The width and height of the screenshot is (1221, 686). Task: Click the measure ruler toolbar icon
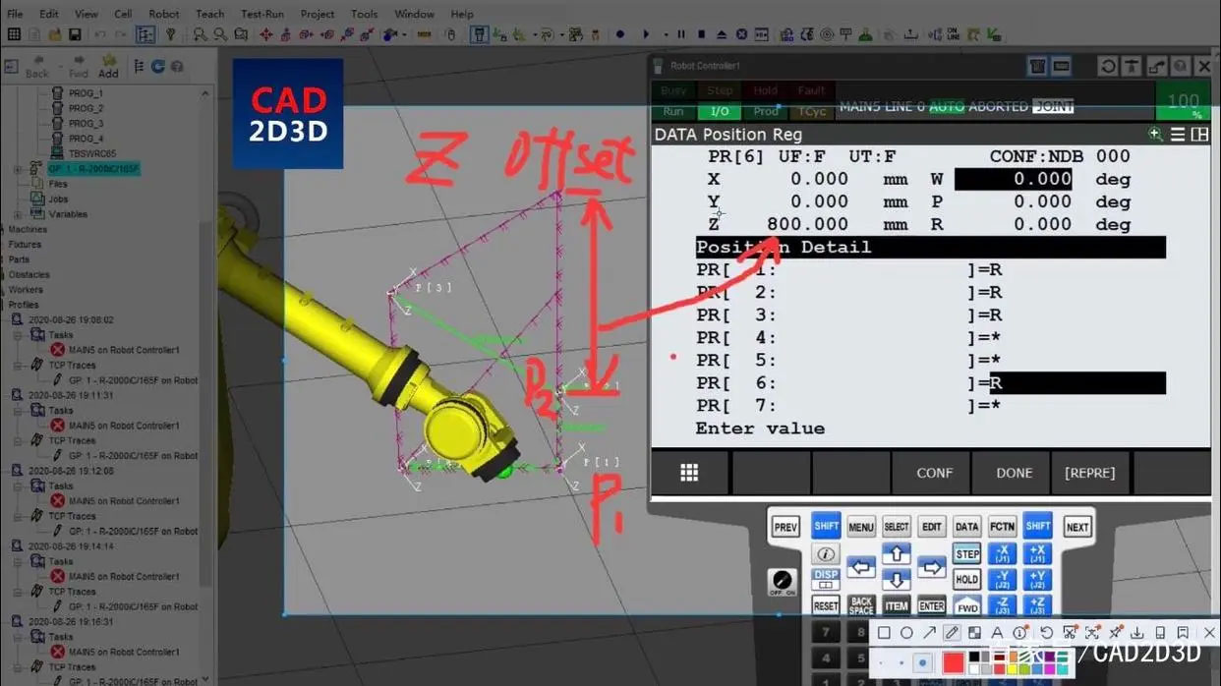423,34
